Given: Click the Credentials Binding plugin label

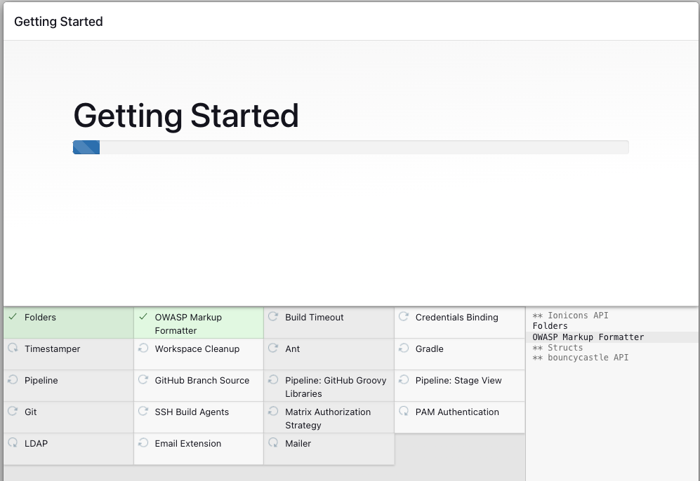Looking at the screenshot, I should click(456, 318).
